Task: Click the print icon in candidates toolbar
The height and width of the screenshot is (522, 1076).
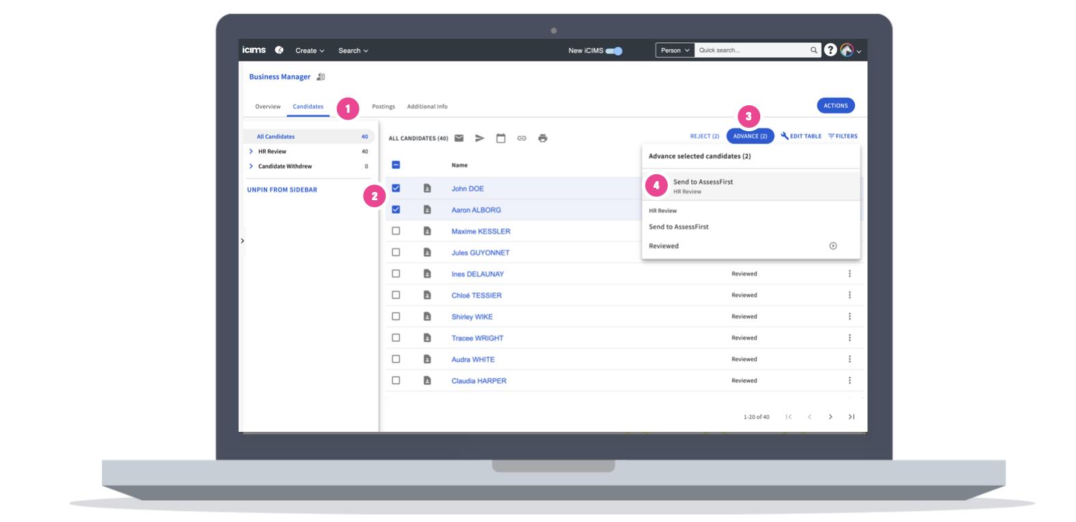Action: coord(543,138)
